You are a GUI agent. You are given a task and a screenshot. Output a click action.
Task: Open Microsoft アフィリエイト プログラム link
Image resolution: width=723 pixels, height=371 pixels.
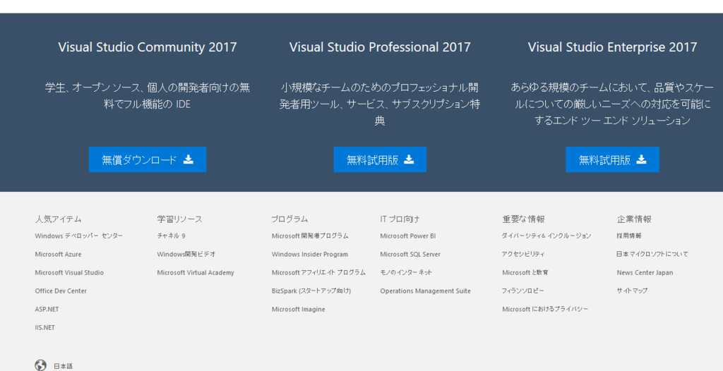(318, 273)
